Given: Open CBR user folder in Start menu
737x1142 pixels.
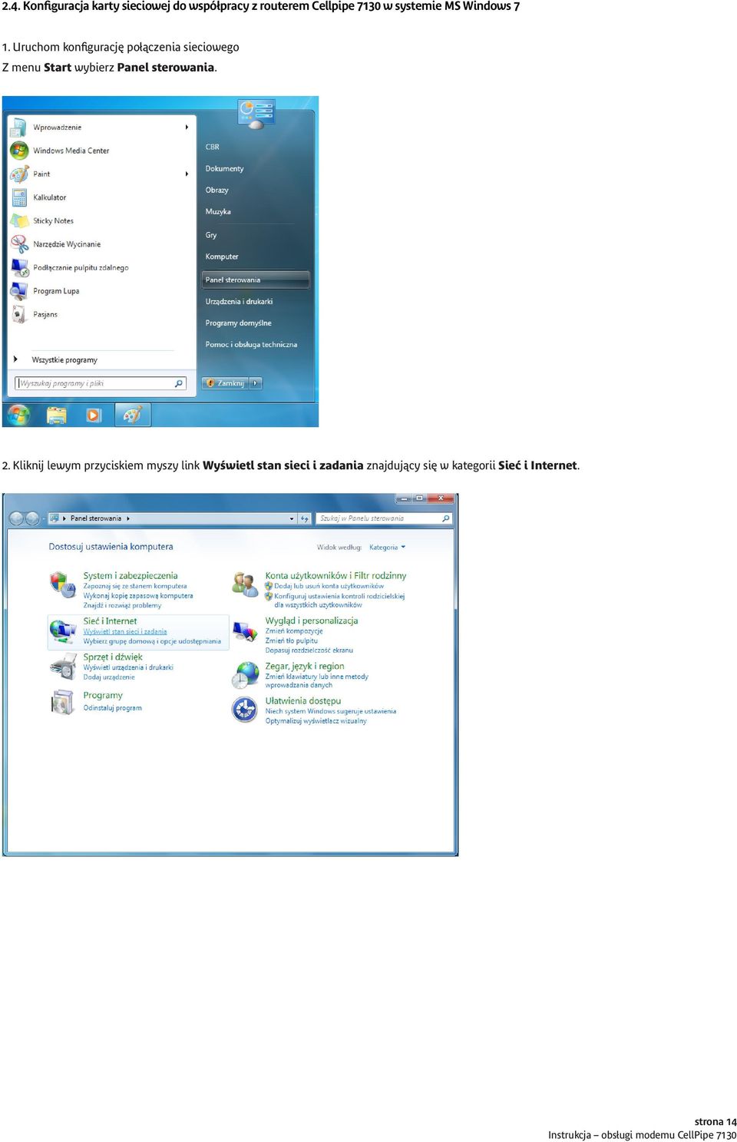Looking at the screenshot, I should (213, 147).
